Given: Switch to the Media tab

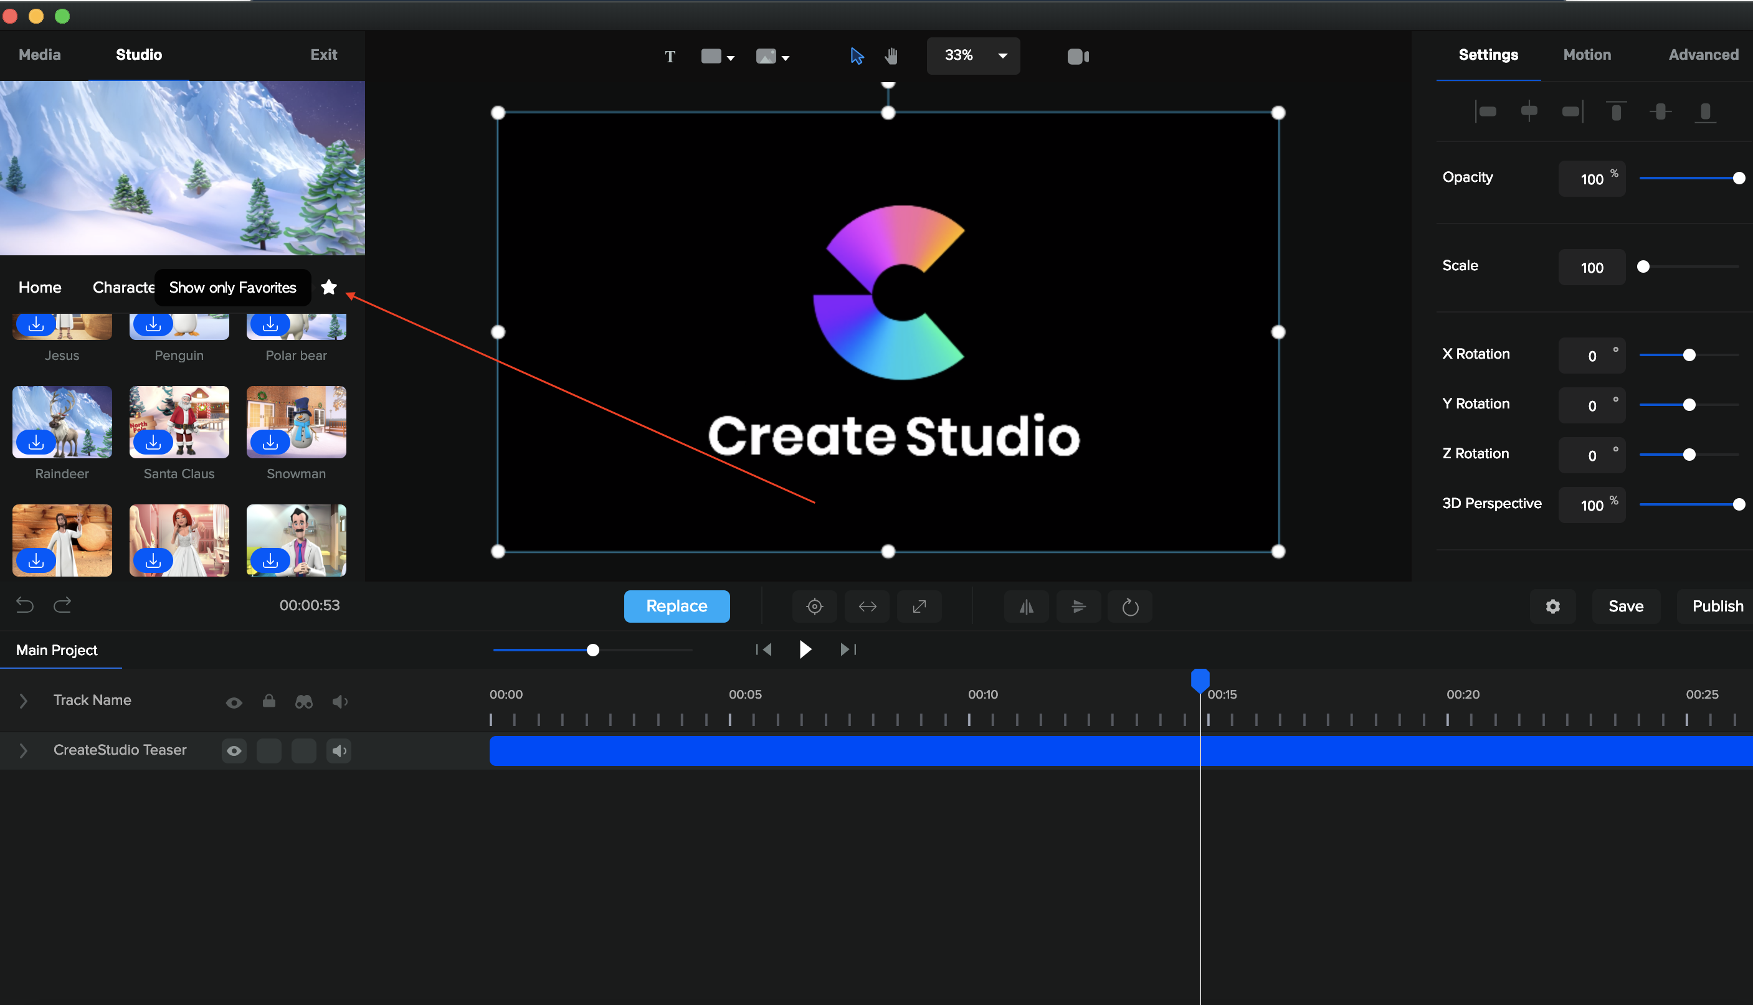Looking at the screenshot, I should click(x=39, y=55).
